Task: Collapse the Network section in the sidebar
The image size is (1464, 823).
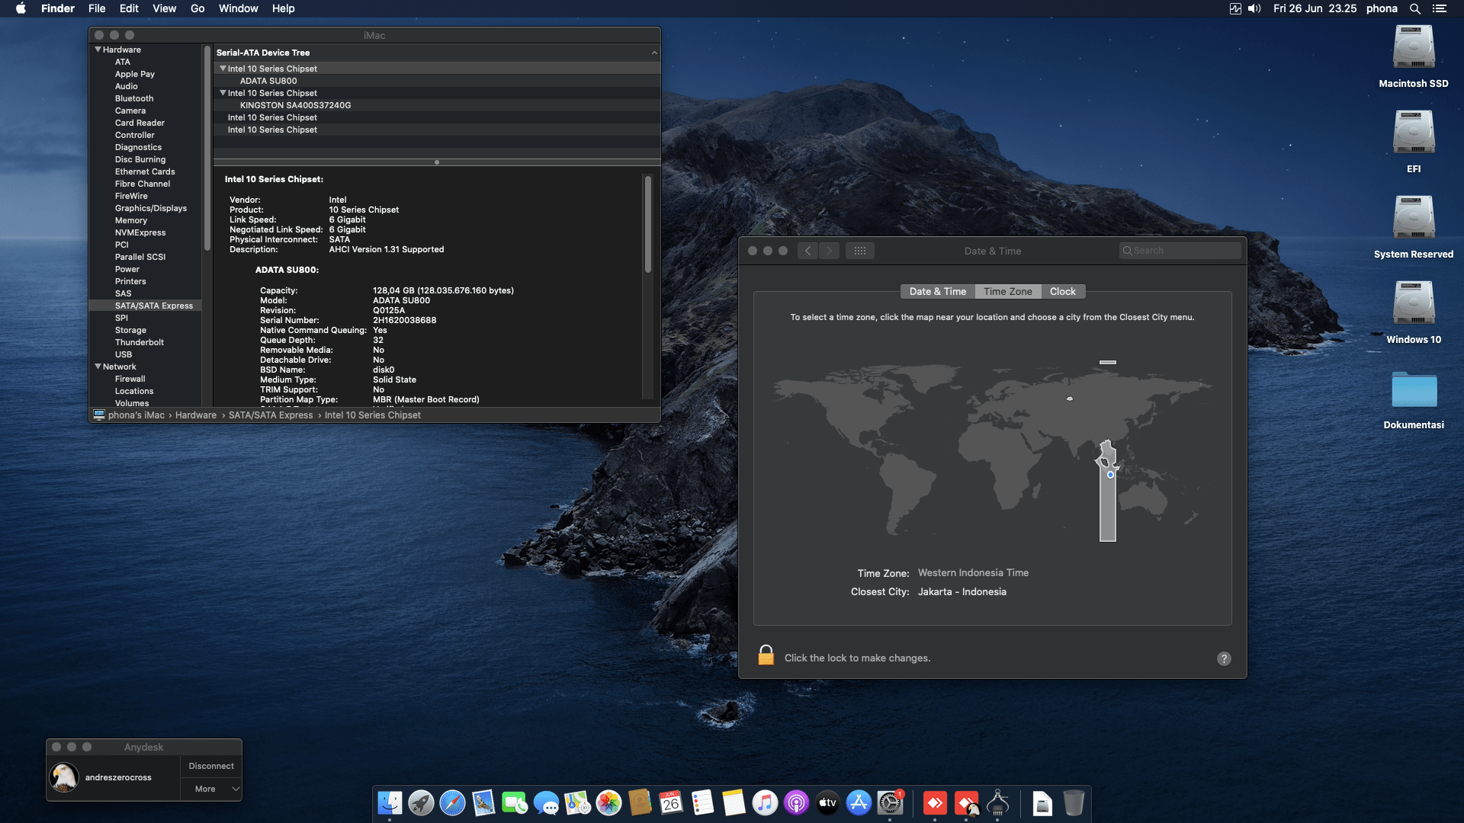Action: (x=98, y=367)
